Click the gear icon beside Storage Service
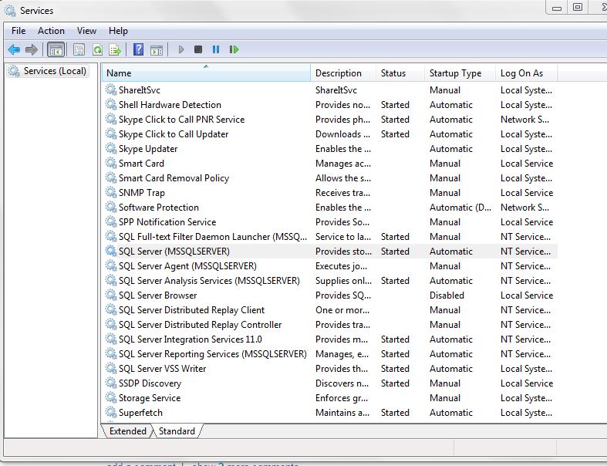Viewport: 607px width, 466px height. pyautogui.click(x=111, y=398)
